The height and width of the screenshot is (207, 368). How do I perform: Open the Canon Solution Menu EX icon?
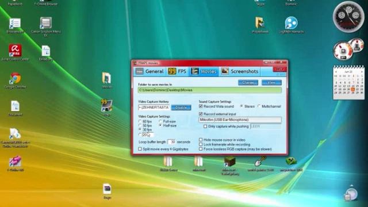[x=45, y=23]
